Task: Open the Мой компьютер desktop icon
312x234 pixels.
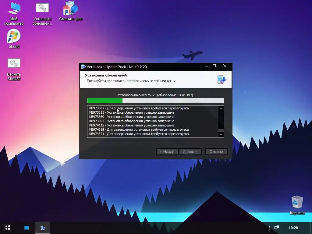Action: point(14,14)
